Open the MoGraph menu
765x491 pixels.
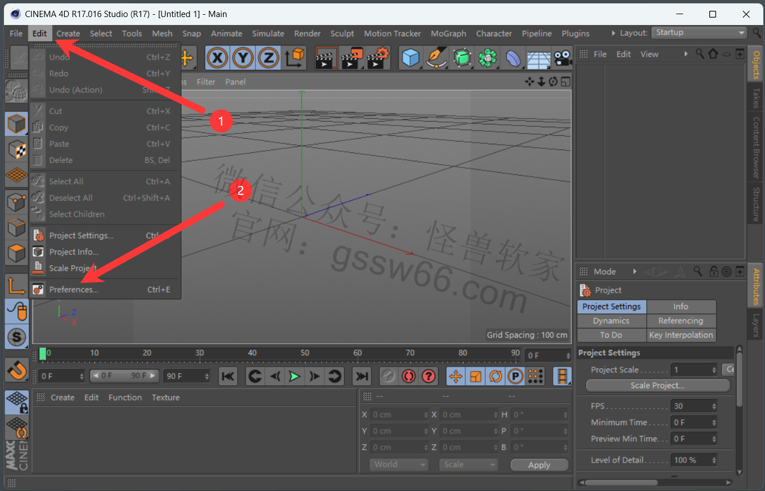(x=448, y=34)
